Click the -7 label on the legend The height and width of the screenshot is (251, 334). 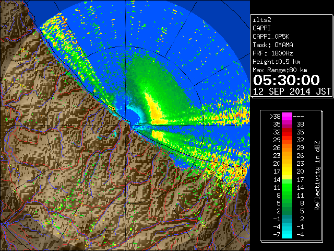point(277,235)
